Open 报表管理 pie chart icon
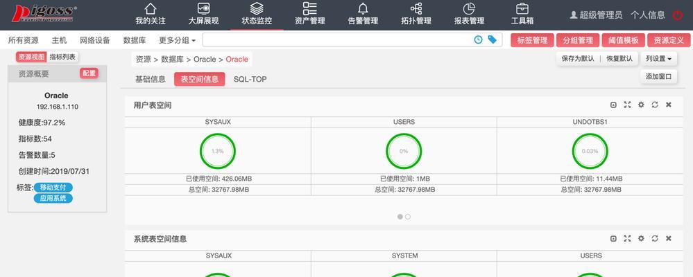The width and height of the screenshot is (693, 277). (x=469, y=9)
